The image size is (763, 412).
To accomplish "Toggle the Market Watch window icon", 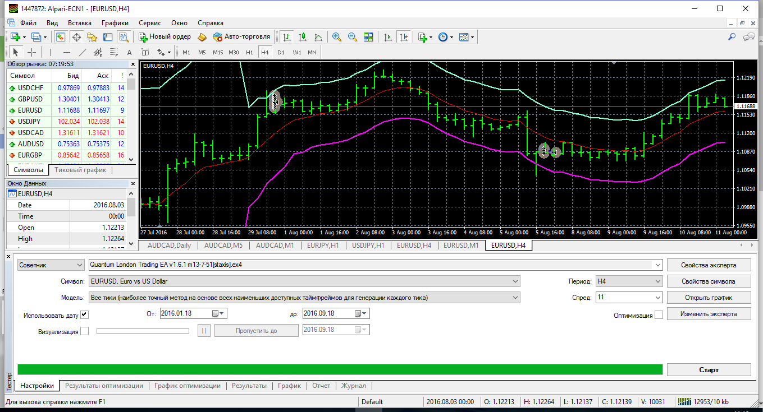I will pyautogui.click(x=61, y=37).
